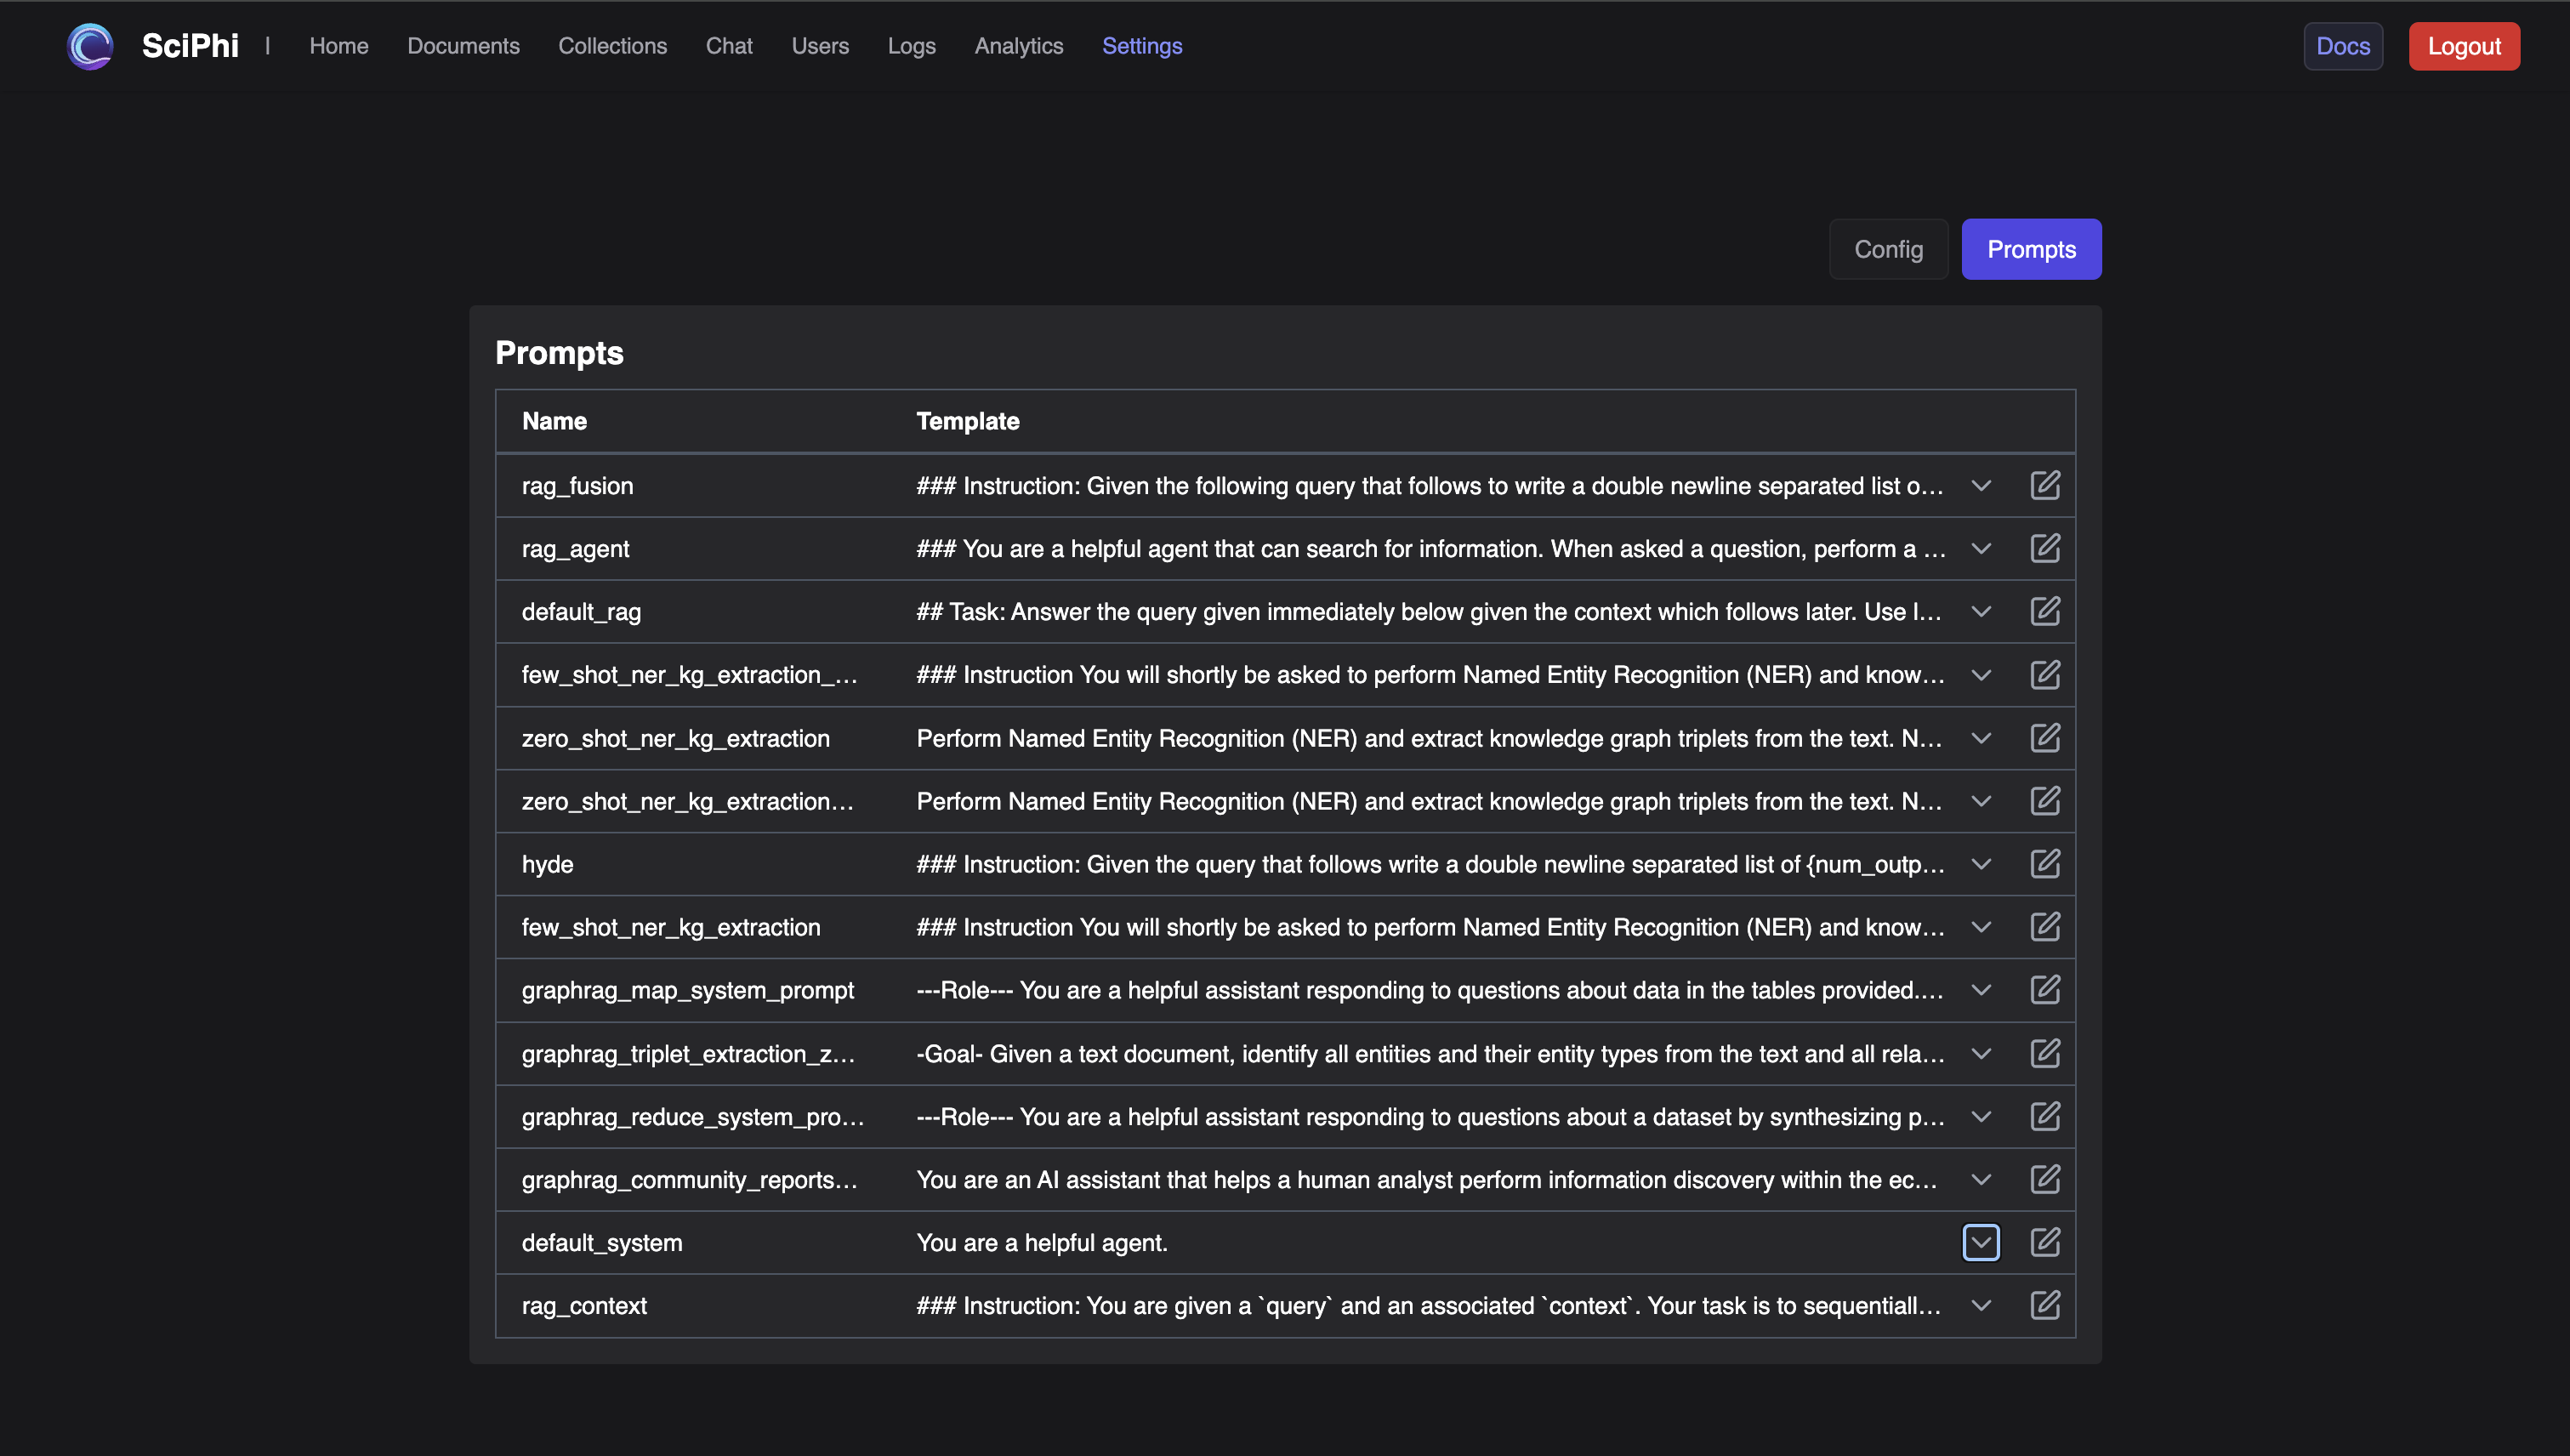2570x1456 pixels.
Task: Edit the rag_context prompt
Action: tap(2045, 1305)
